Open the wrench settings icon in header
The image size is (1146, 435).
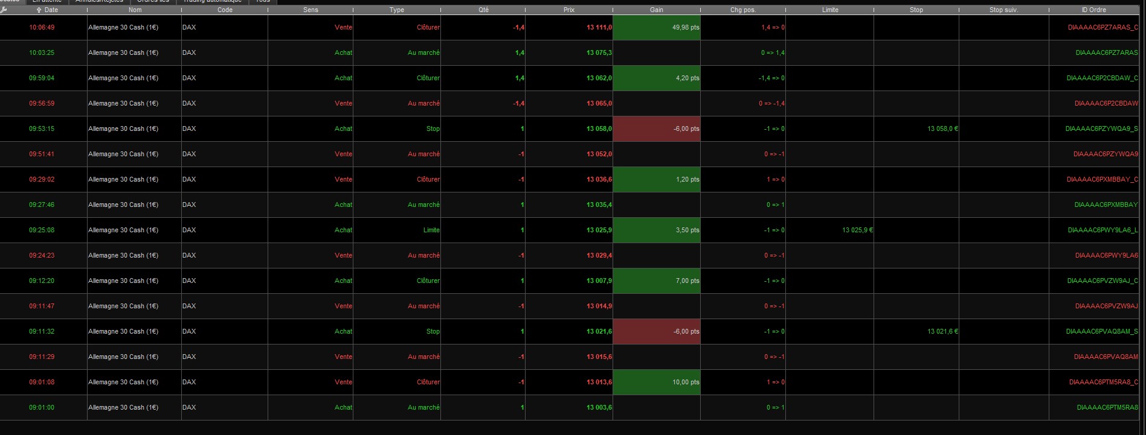[x=4, y=10]
